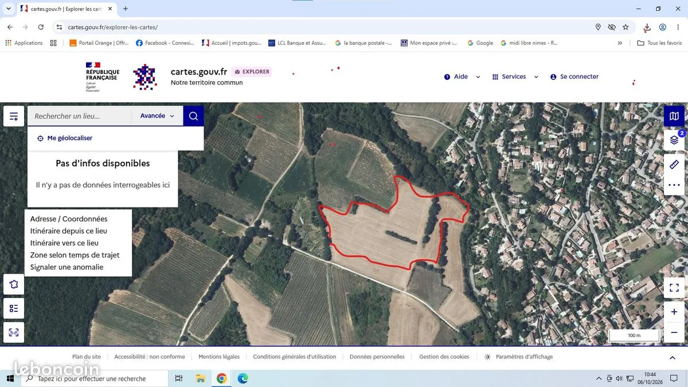Select Zone selon temps de trajet
Image resolution: width=688 pixels, height=387 pixels.
(75, 255)
